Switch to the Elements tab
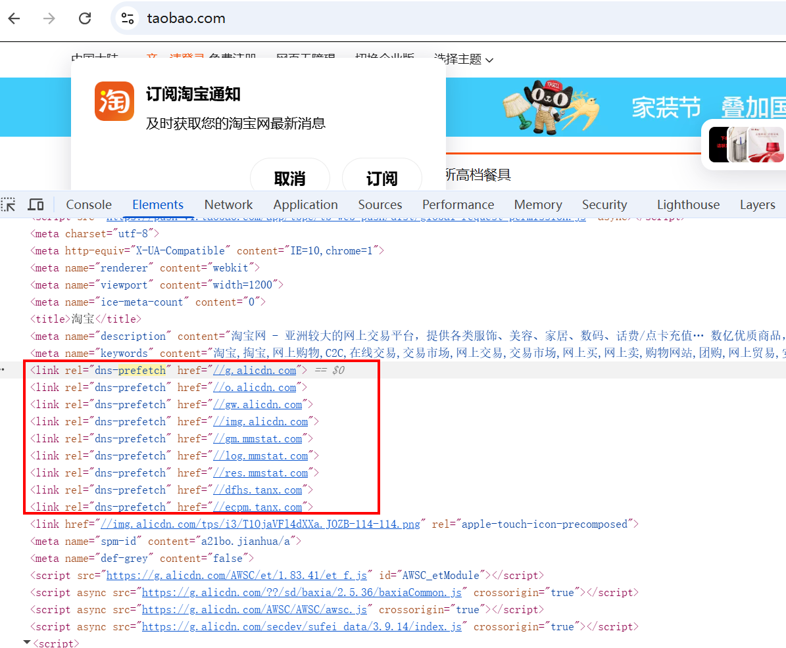This screenshot has height=648, width=786. click(x=158, y=204)
